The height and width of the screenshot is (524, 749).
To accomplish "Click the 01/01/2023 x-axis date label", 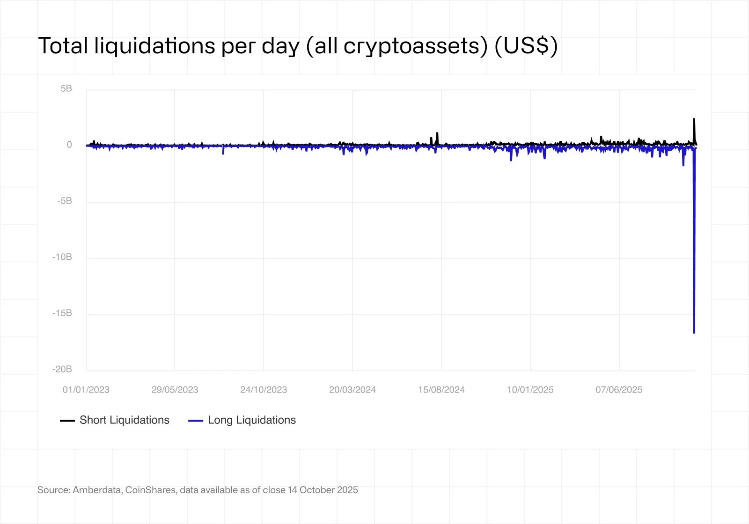I will (86, 390).
